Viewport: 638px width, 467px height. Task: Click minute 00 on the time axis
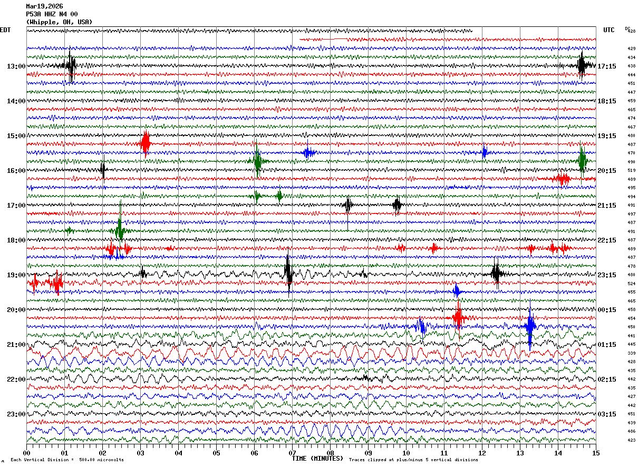tap(26, 453)
